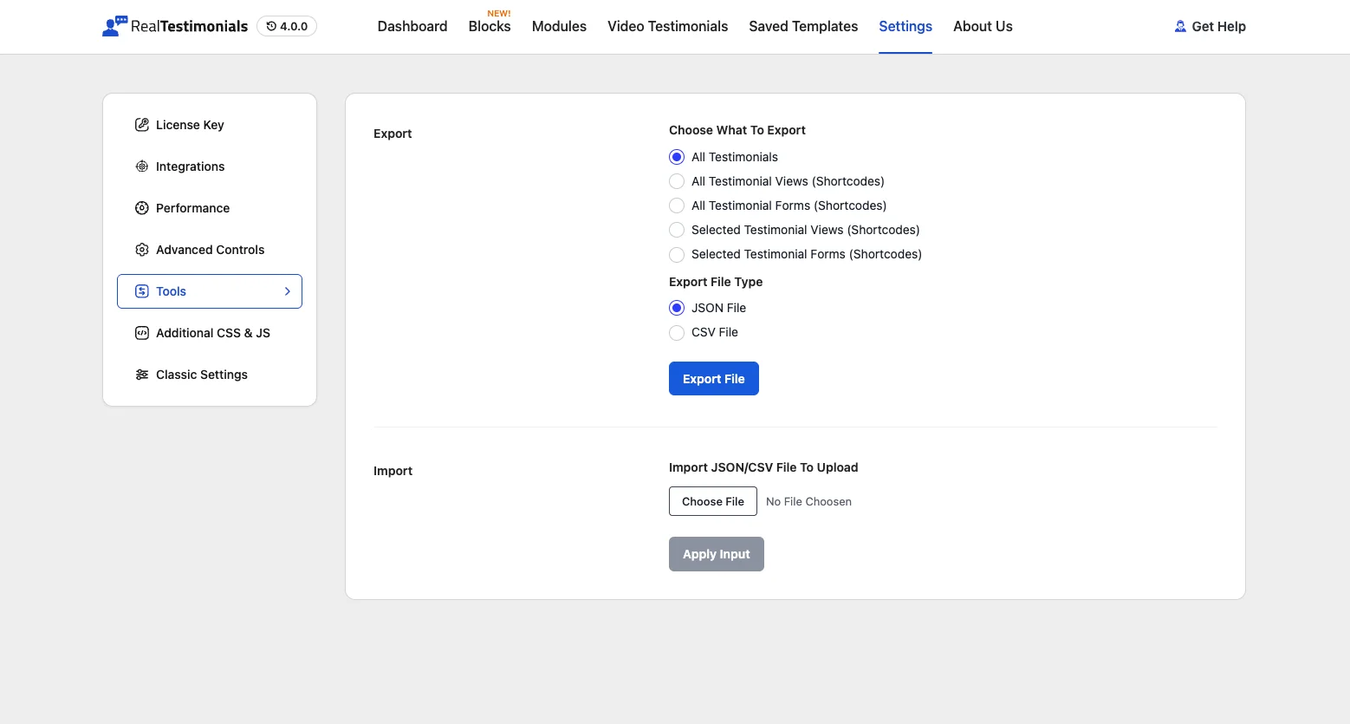The image size is (1350, 724).
Task: Click the Classic Settings sliders icon
Action: click(142, 375)
